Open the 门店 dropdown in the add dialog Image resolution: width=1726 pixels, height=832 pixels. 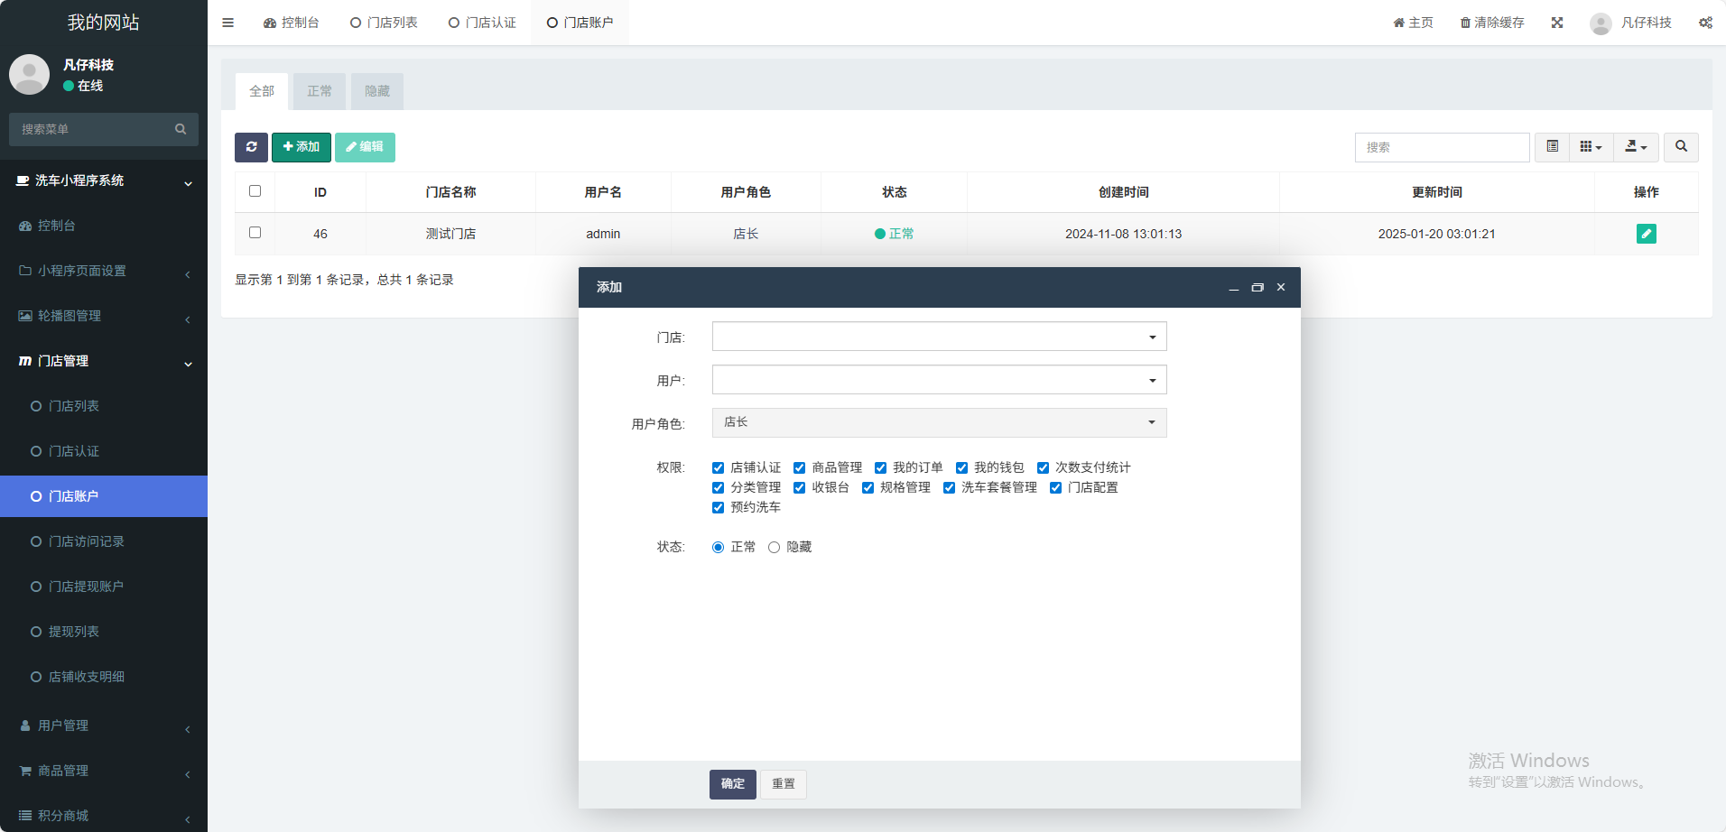point(939,337)
